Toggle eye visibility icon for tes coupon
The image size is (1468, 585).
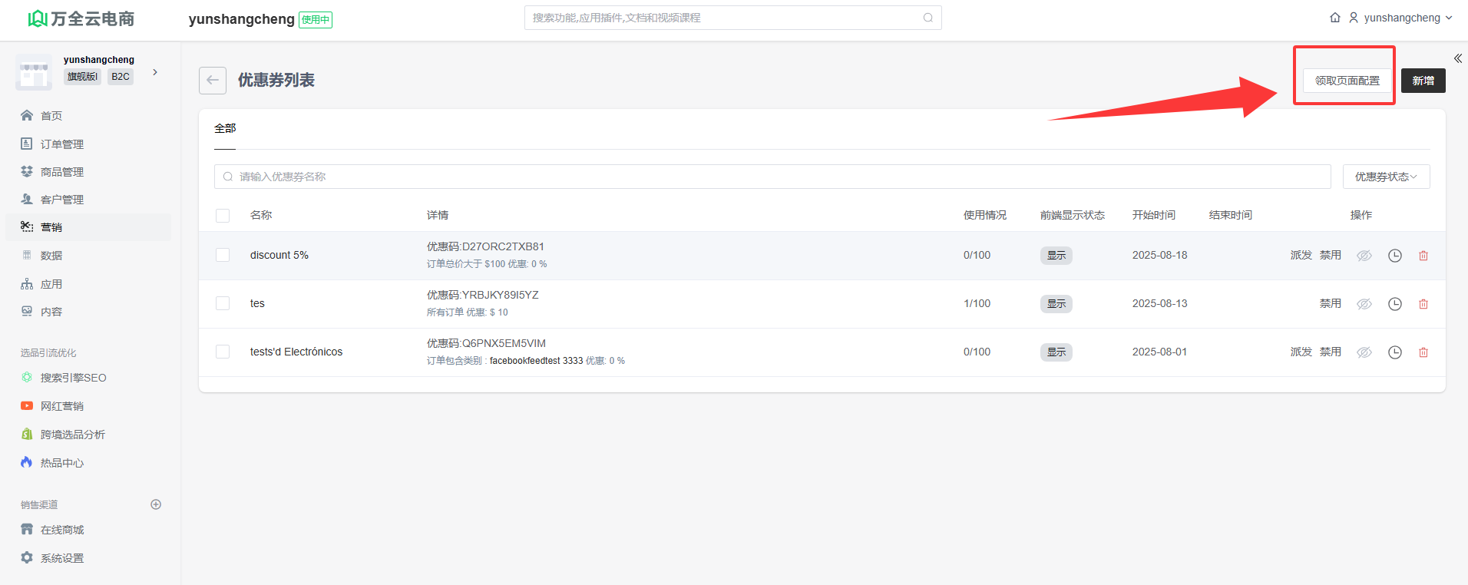(x=1364, y=304)
